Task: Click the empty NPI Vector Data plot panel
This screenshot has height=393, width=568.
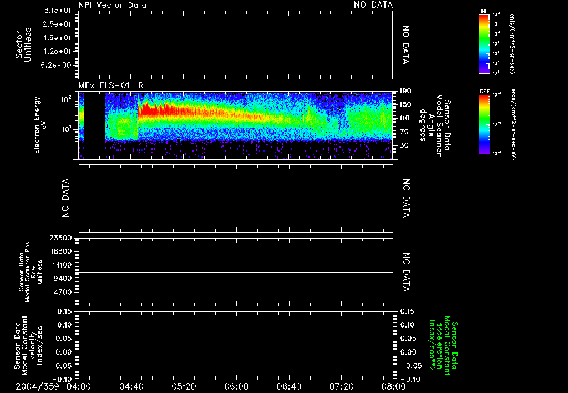Action: coord(235,45)
